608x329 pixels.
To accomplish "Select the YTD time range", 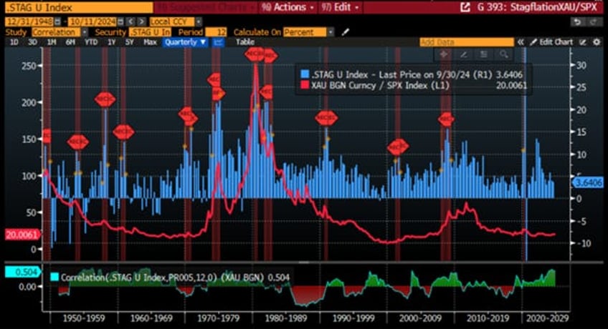I will pos(91,42).
